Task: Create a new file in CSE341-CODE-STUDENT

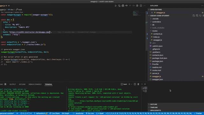Action: (194, 16)
